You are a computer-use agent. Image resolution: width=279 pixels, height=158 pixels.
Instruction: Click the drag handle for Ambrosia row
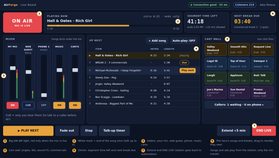(x=90, y=103)
